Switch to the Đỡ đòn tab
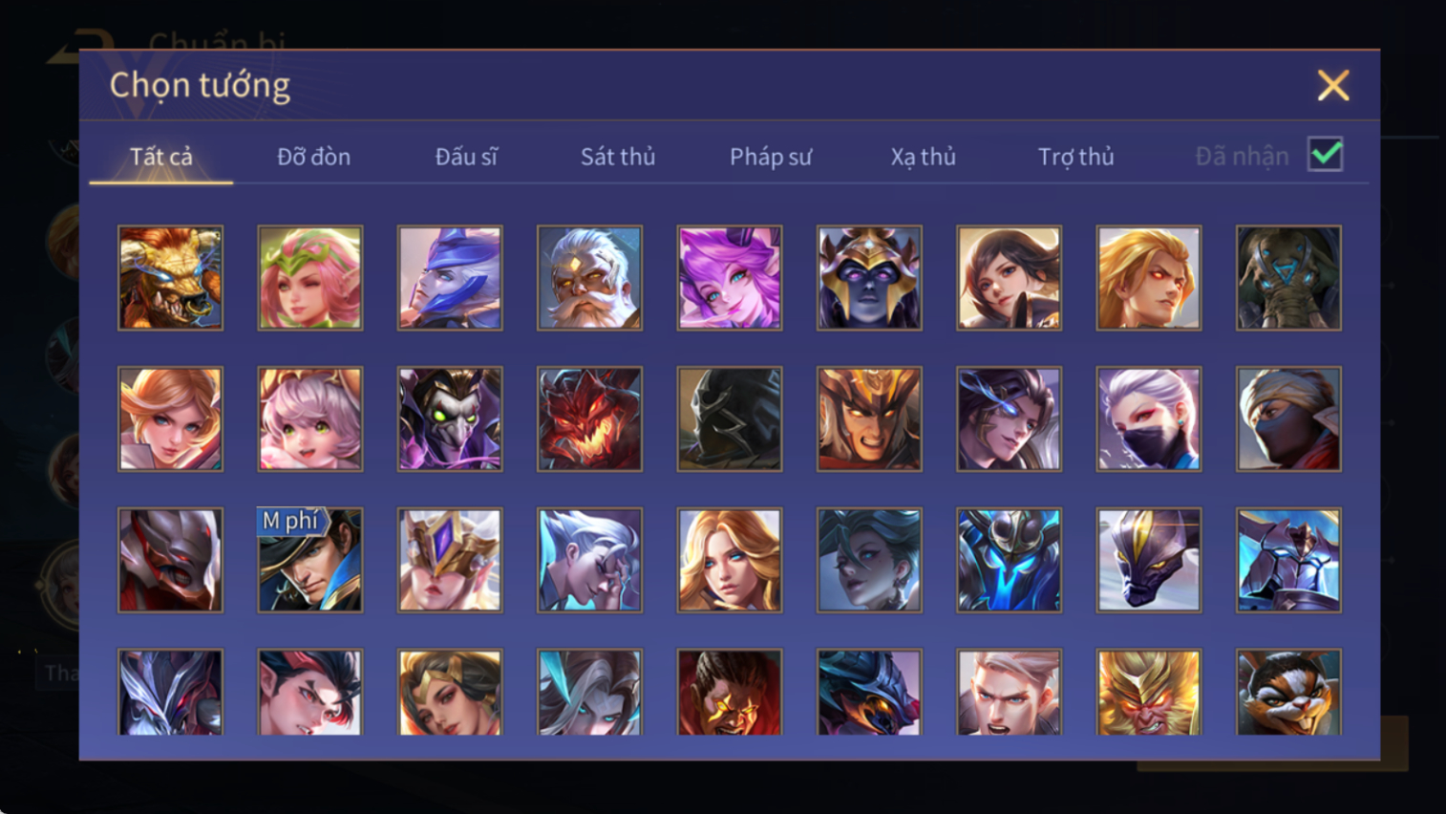 tap(313, 157)
